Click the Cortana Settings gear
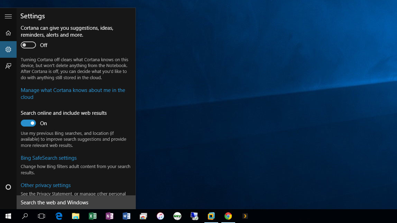 click(8, 49)
